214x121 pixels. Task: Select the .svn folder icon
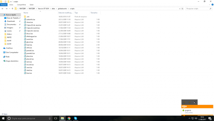point(25,17)
